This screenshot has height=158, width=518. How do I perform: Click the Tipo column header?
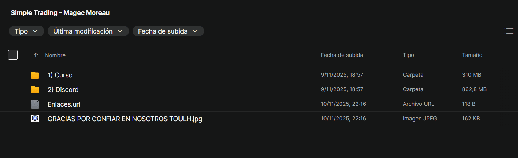pyautogui.click(x=408, y=55)
